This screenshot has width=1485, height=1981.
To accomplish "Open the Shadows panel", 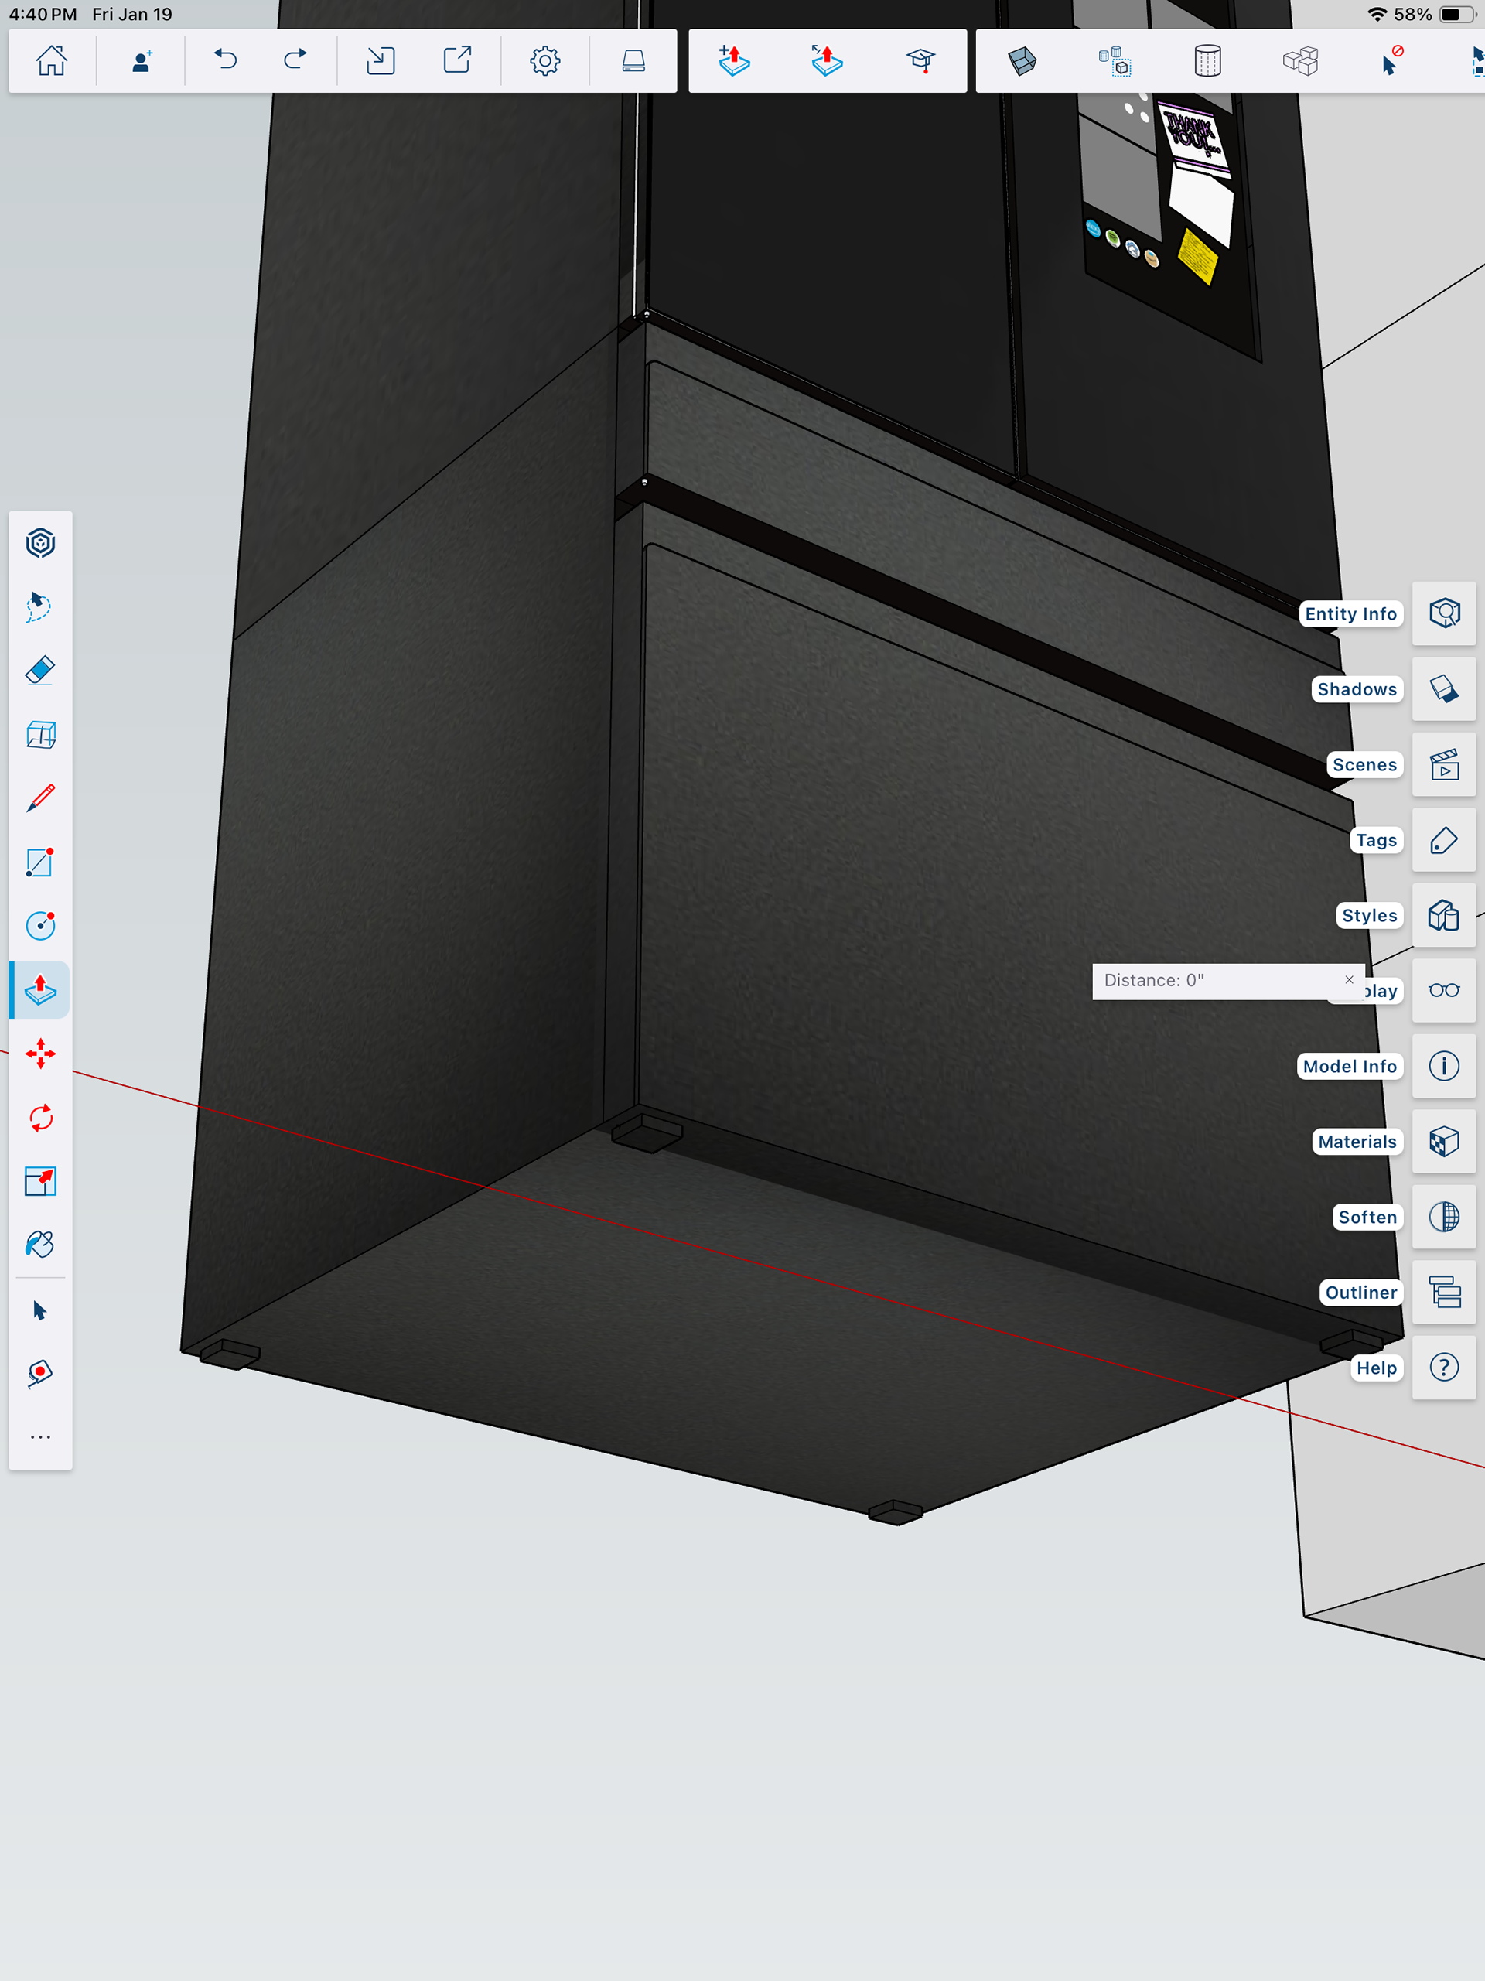I will (1443, 688).
